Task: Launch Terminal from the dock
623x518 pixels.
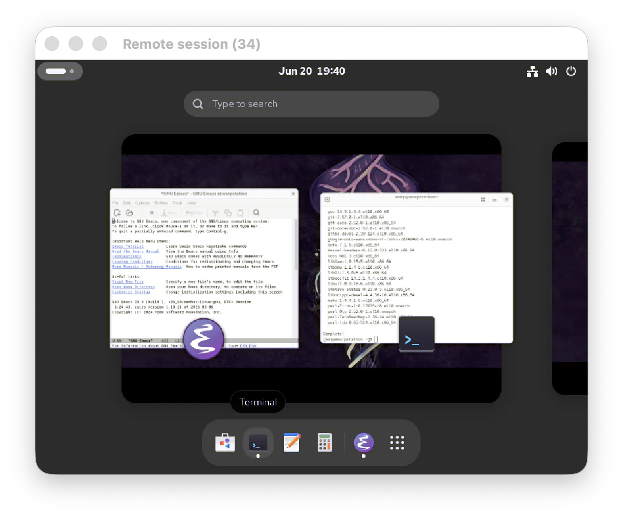Action: [x=258, y=443]
